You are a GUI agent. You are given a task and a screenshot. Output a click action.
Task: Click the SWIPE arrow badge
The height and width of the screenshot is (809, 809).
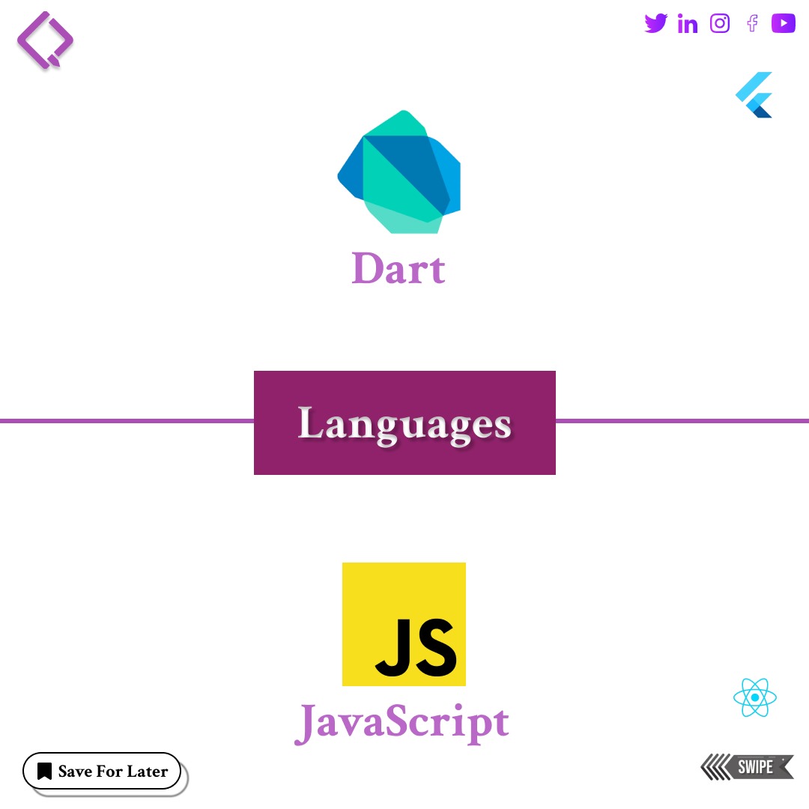click(747, 767)
